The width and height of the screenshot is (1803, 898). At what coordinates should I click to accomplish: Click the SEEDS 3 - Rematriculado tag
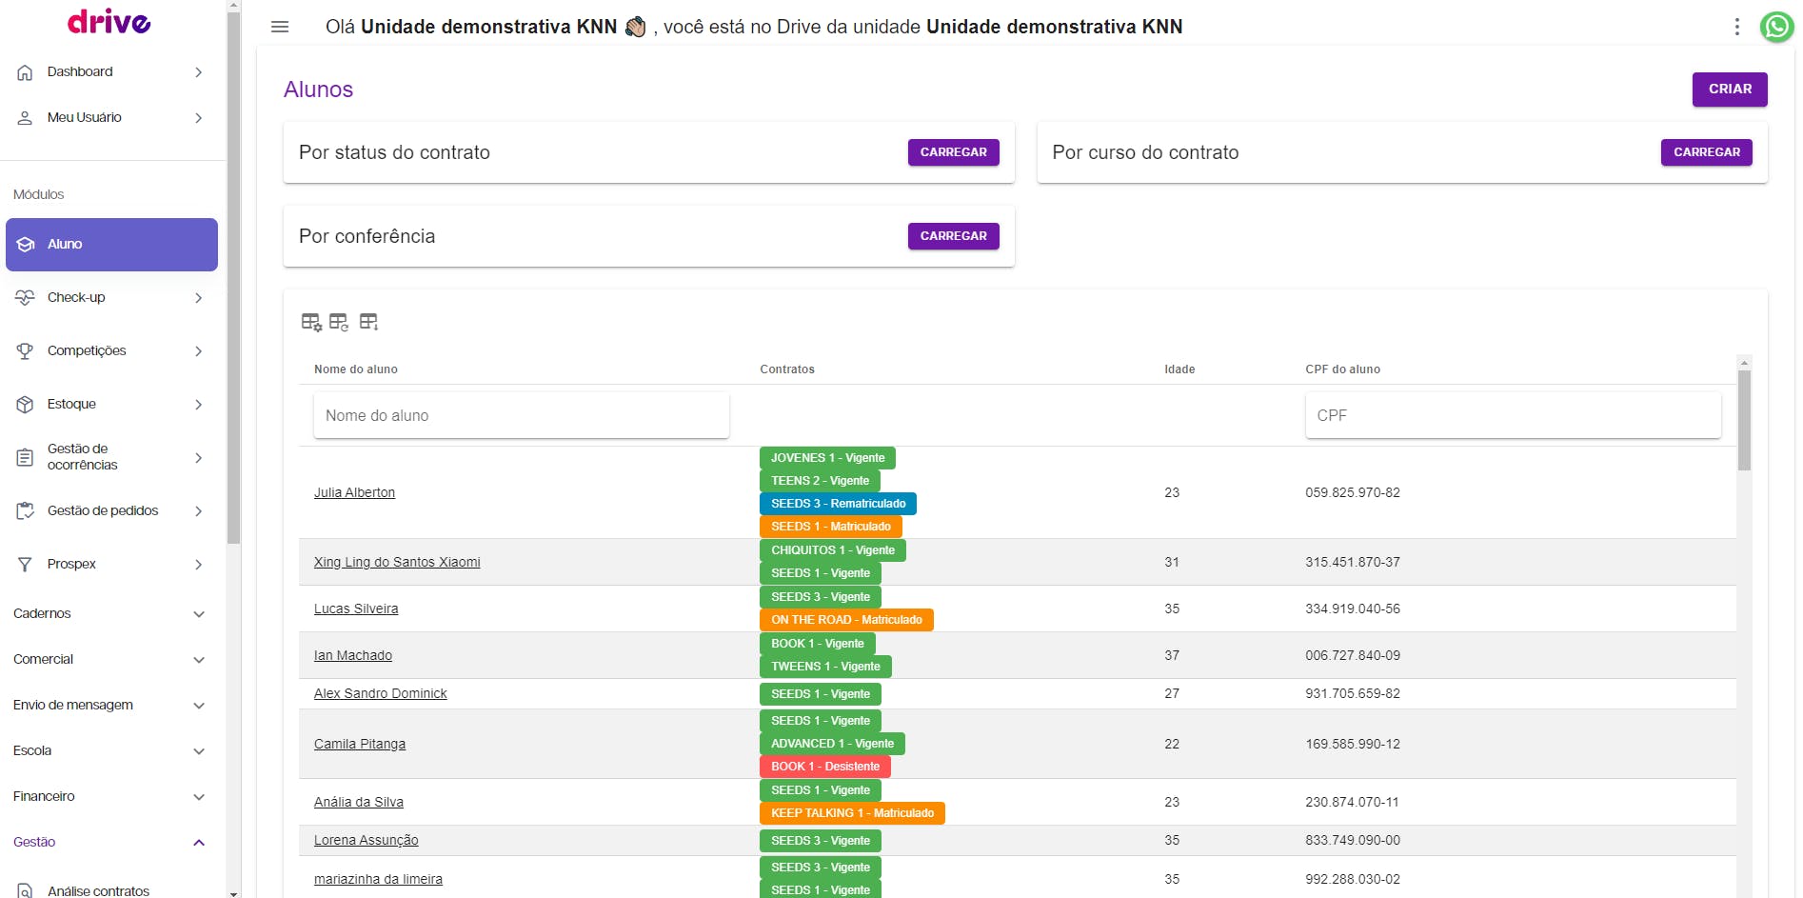[839, 504]
